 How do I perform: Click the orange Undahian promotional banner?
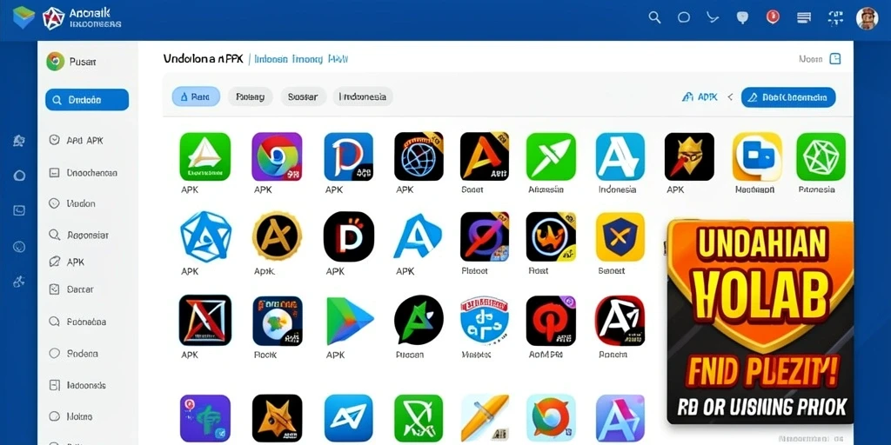coord(760,323)
